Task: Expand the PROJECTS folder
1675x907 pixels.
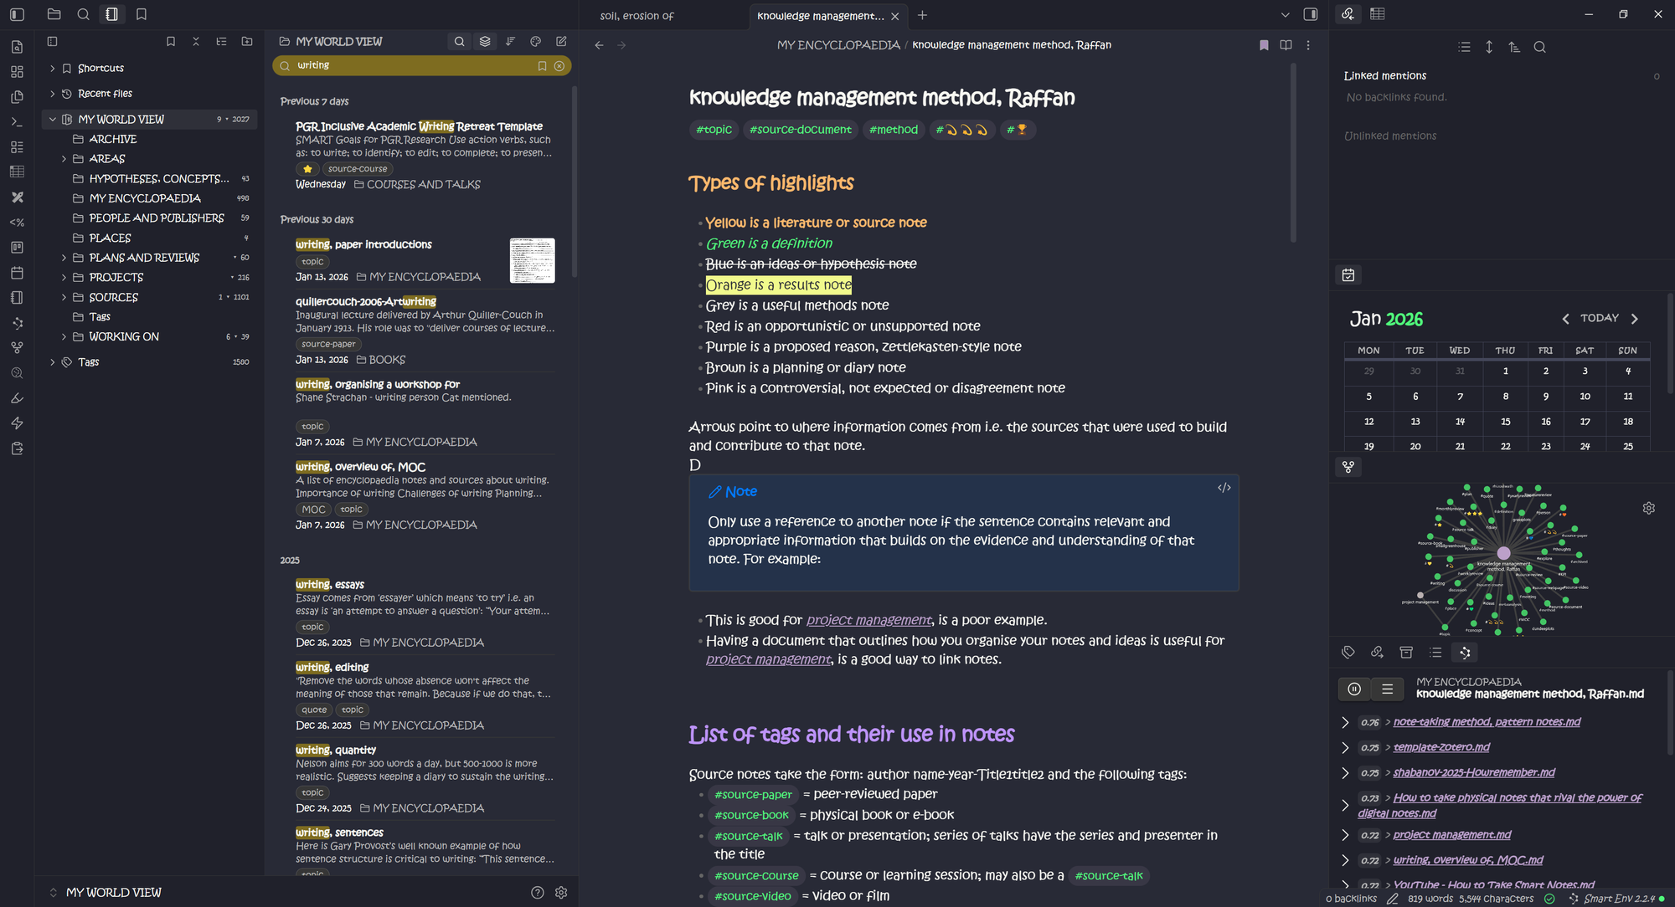Action: [x=64, y=277]
